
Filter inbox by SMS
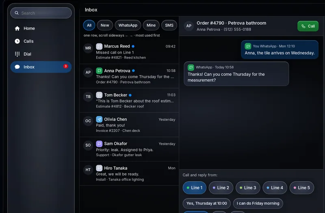[x=169, y=25]
